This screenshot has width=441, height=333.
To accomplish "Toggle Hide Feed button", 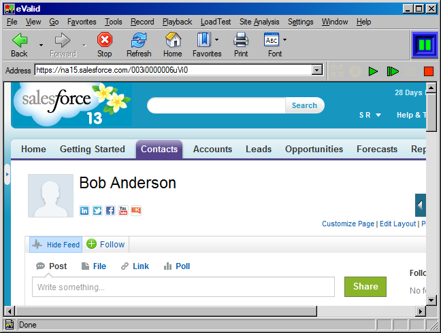I will [56, 245].
